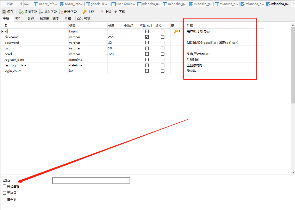This screenshot has width=295, height=210.
Task: Click the Add Field (添加字段) icon
Action: coord(21,12)
